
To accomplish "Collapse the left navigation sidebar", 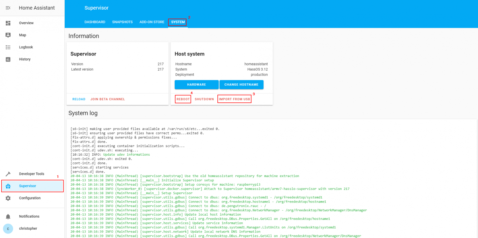I will [x=8, y=8].
